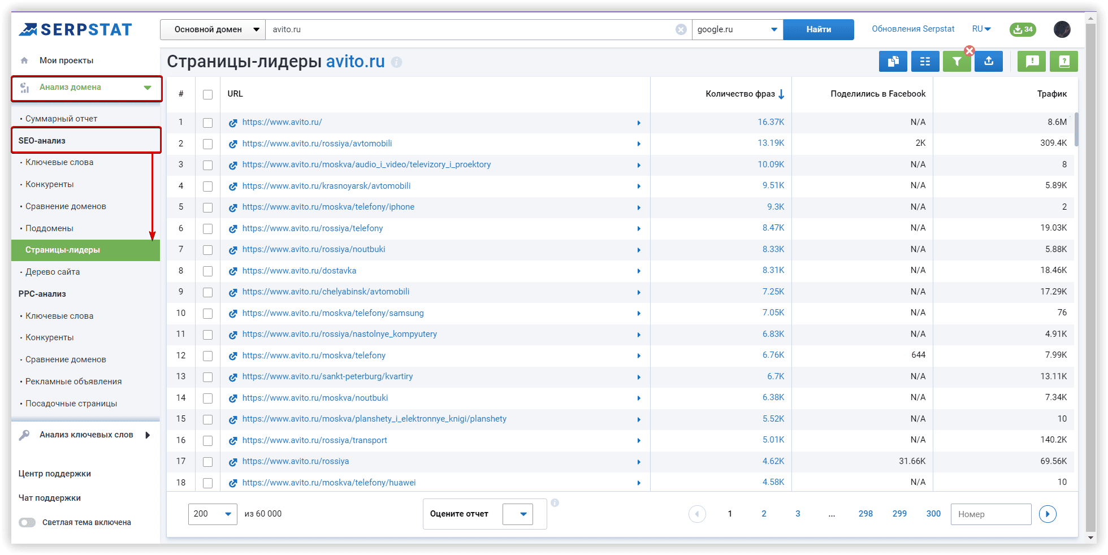
Task: Open the green filter icon button
Action: pos(956,61)
